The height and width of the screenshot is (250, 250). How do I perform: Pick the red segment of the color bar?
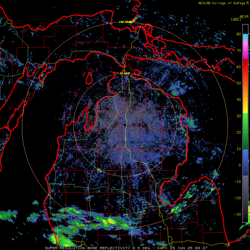245,67
